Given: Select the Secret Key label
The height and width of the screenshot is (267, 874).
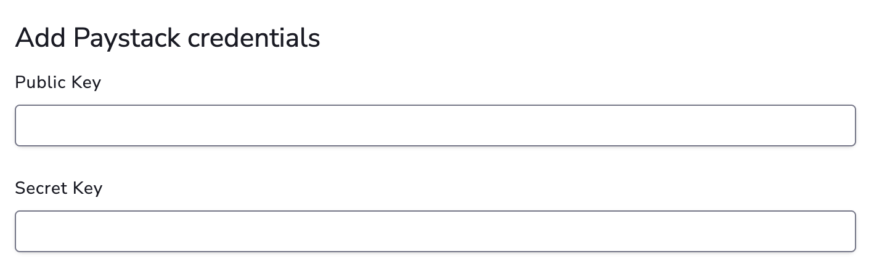Looking at the screenshot, I should pos(59,188).
